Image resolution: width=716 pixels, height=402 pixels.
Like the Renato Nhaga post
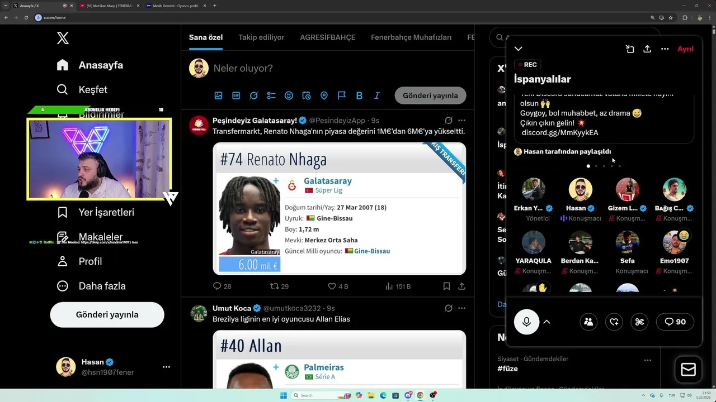(338, 286)
